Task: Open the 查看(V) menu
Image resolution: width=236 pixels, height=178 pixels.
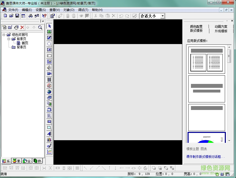Action: 55,10
